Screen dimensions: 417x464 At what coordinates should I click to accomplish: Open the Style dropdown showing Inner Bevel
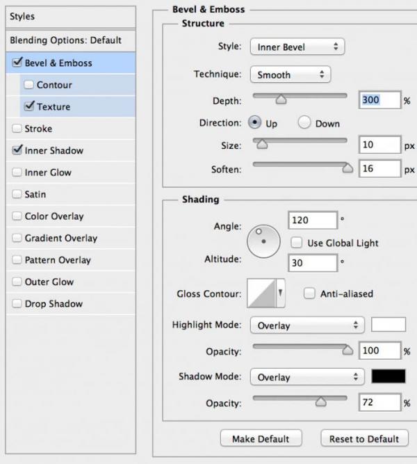pyautogui.click(x=297, y=47)
